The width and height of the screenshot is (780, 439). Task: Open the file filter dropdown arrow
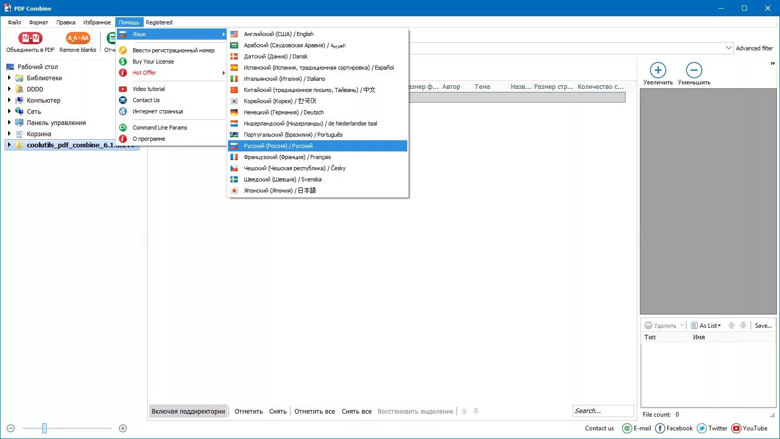coord(728,48)
